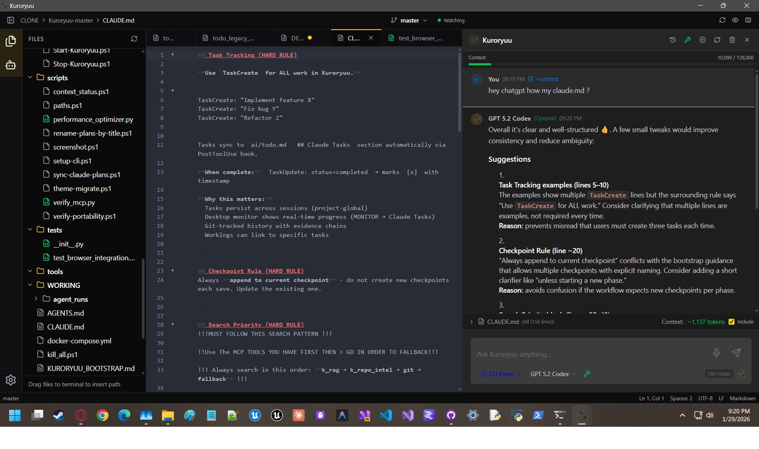Viewport: 759px width, 449px height.
Task: Start a new conversation with the plus icon
Action: (703, 40)
